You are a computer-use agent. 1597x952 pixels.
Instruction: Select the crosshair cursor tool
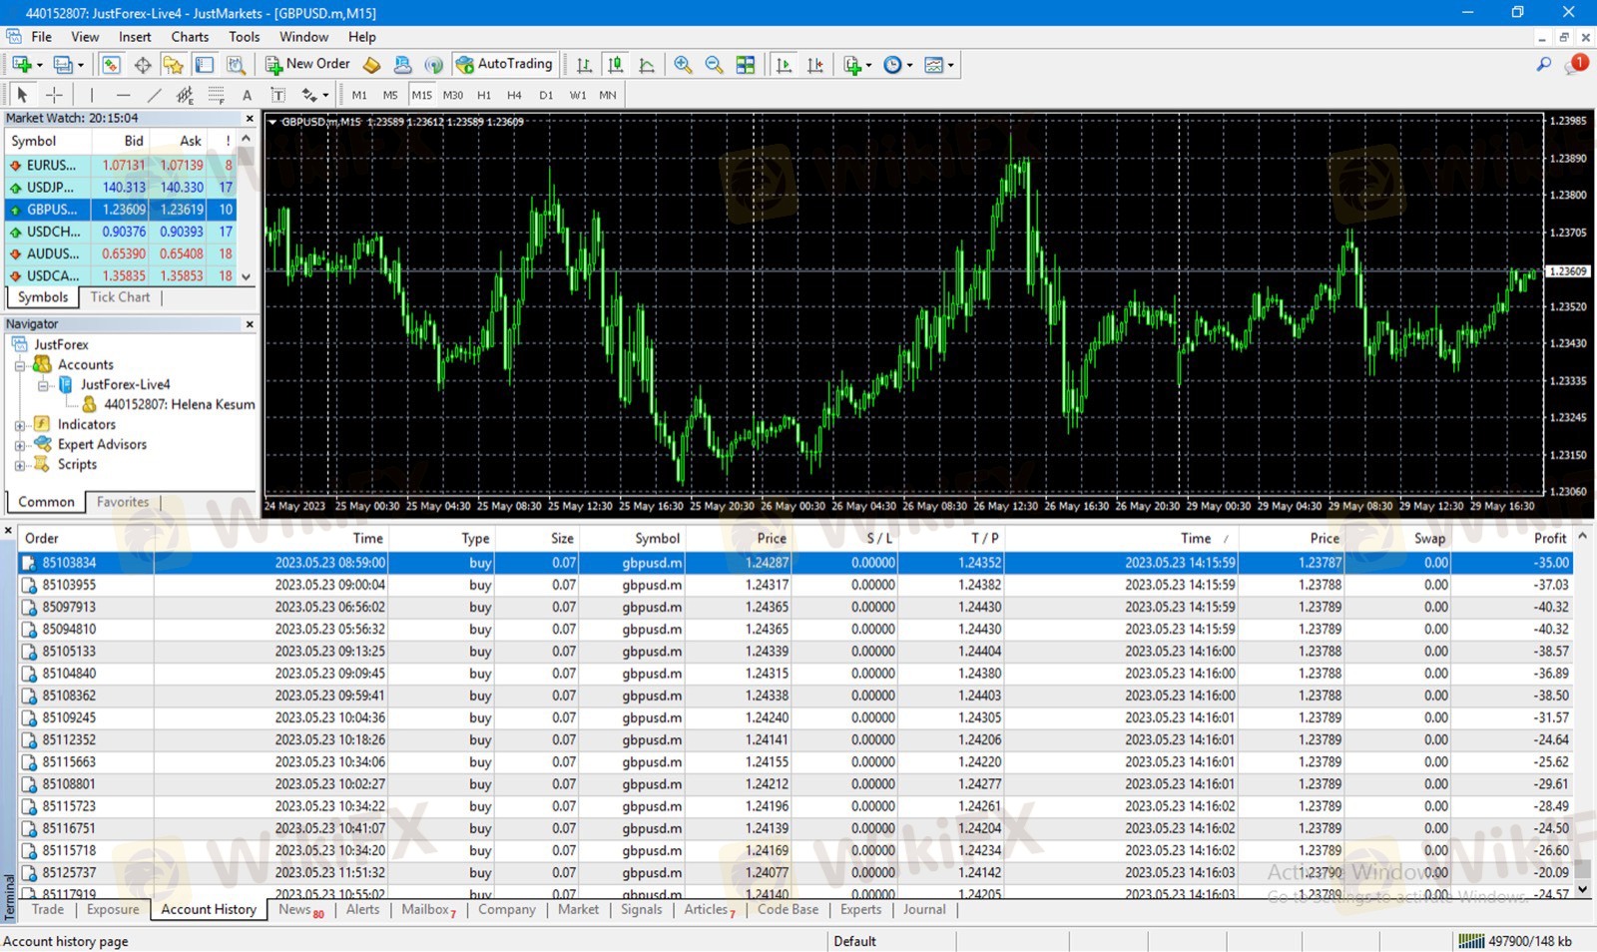[54, 96]
